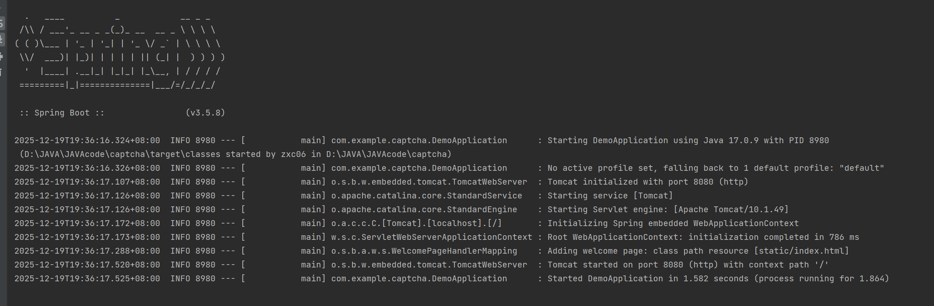This screenshot has width=934, height=306.
Task: Click the '[static/index.html]' welcome page resource text
Action: click(x=801, y=251)
